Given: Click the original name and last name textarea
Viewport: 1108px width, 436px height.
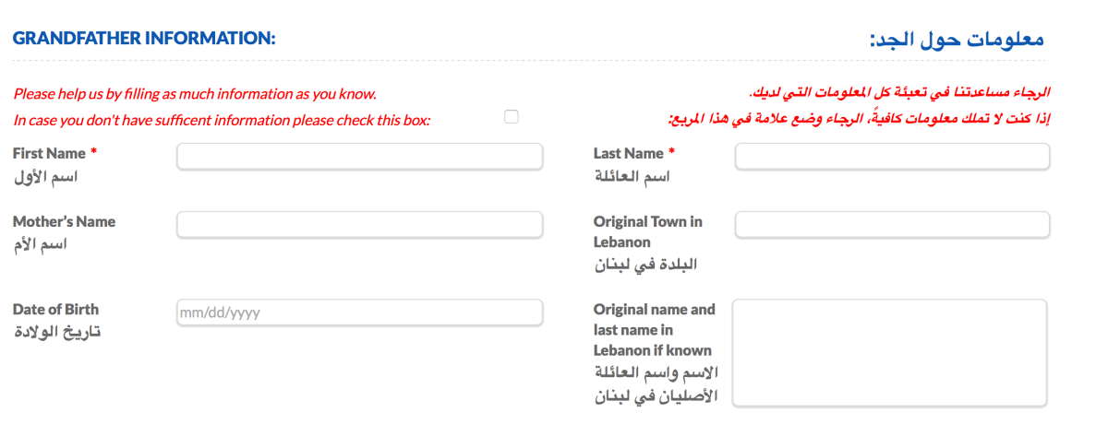Looking at the screenshot, I should (889, 352).
